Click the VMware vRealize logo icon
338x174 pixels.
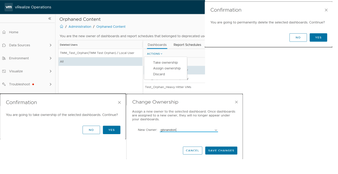pos(9,7)
